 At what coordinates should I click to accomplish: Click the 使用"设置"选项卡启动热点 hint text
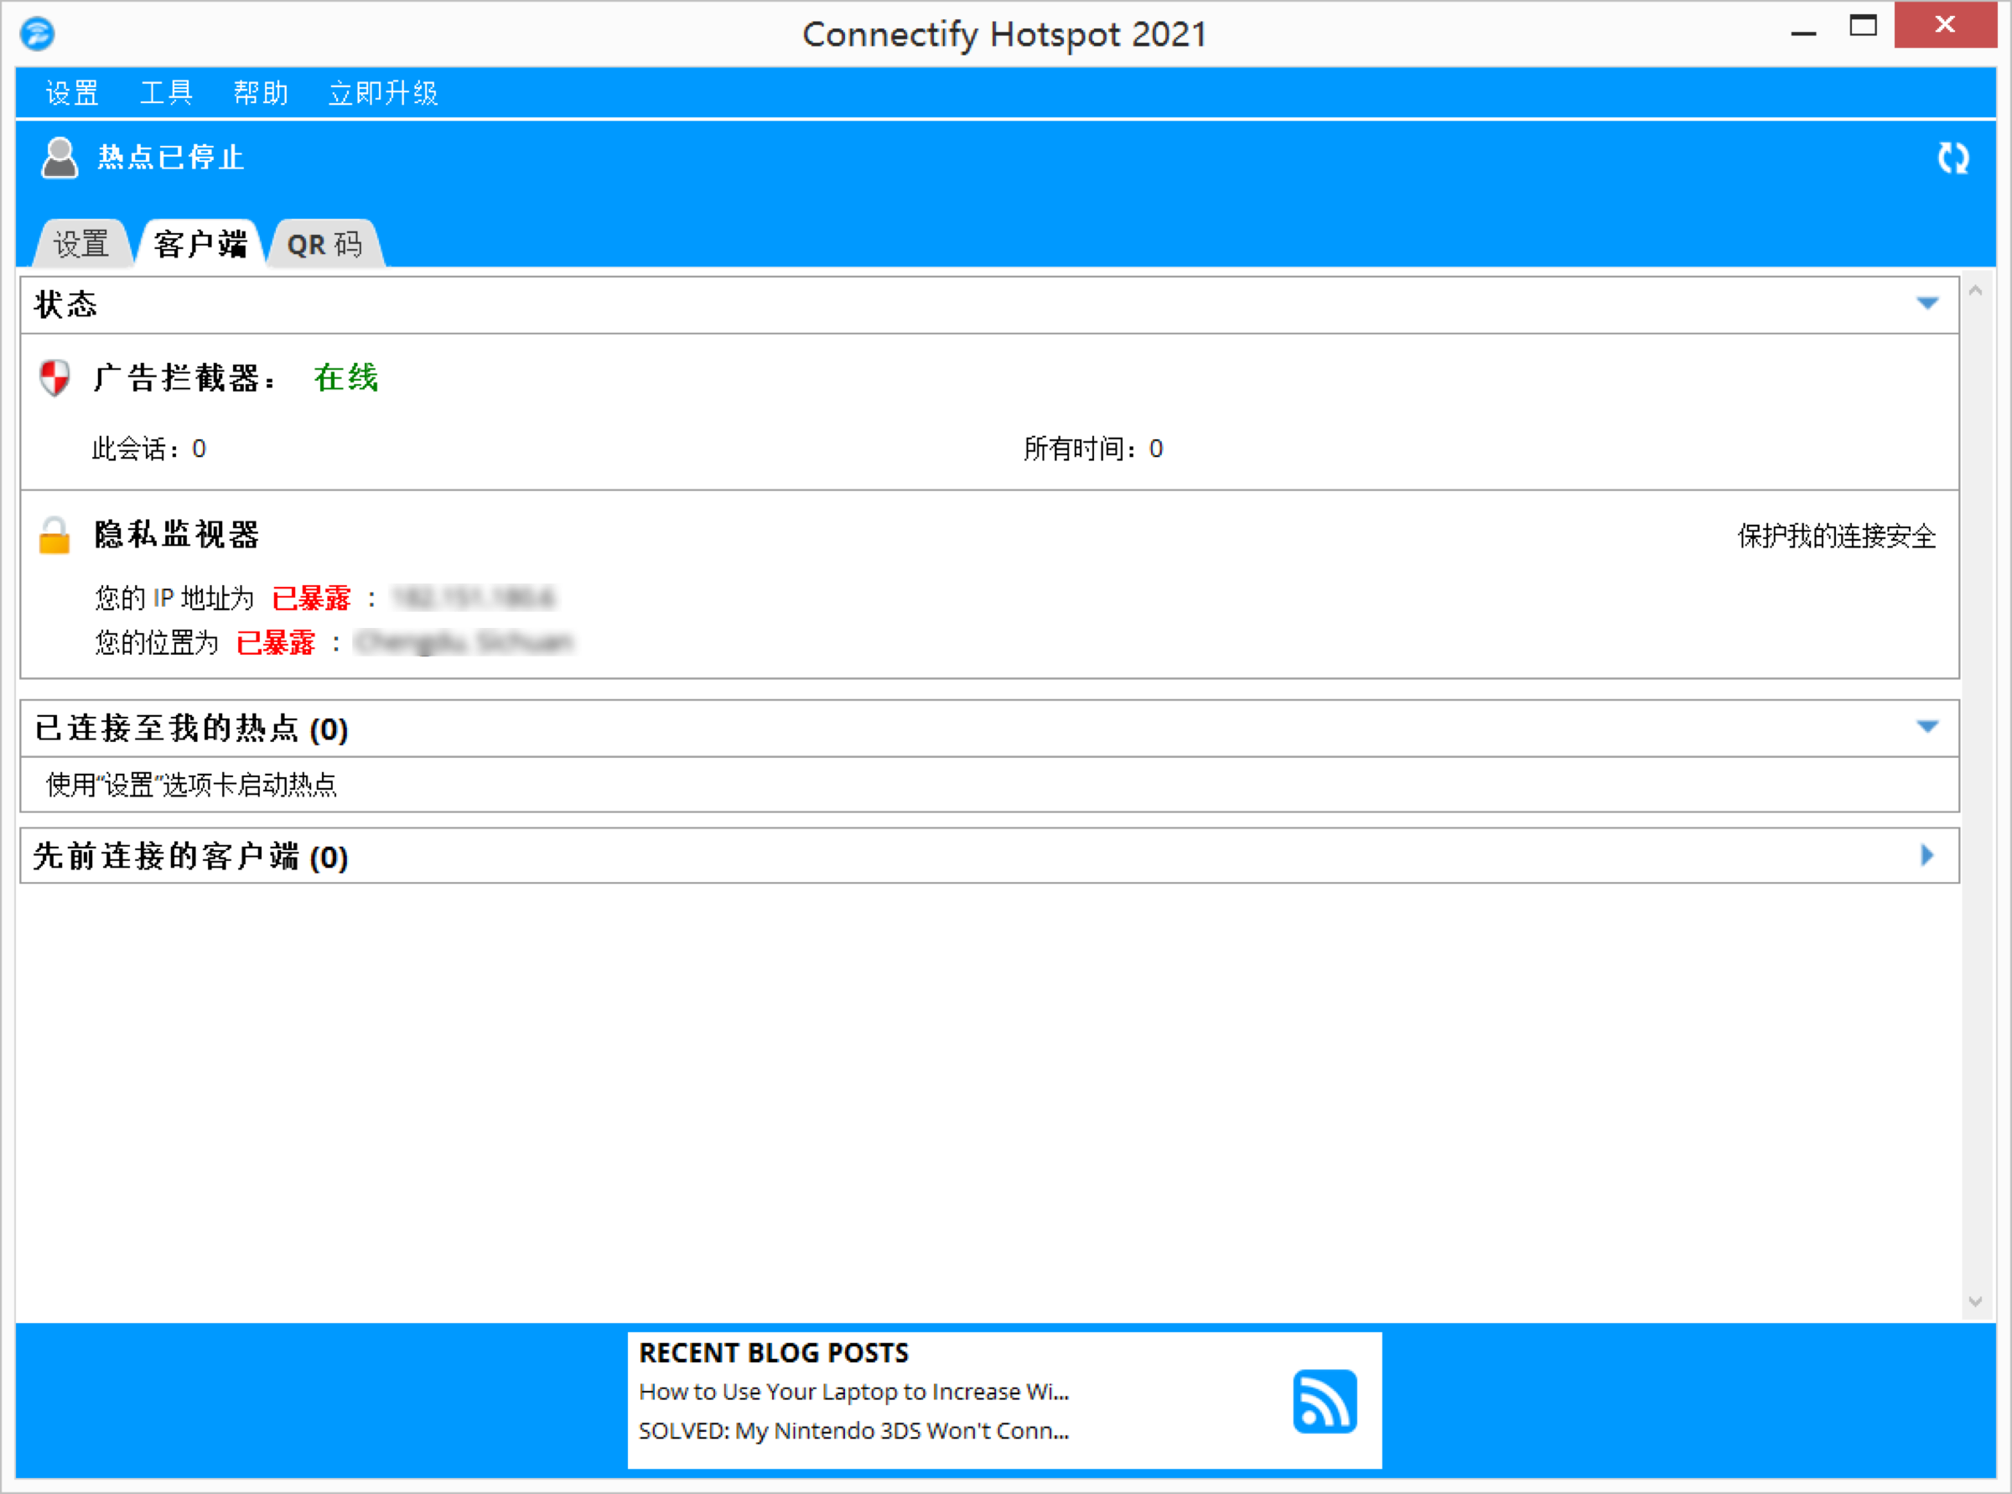click(x=192, y=785)
